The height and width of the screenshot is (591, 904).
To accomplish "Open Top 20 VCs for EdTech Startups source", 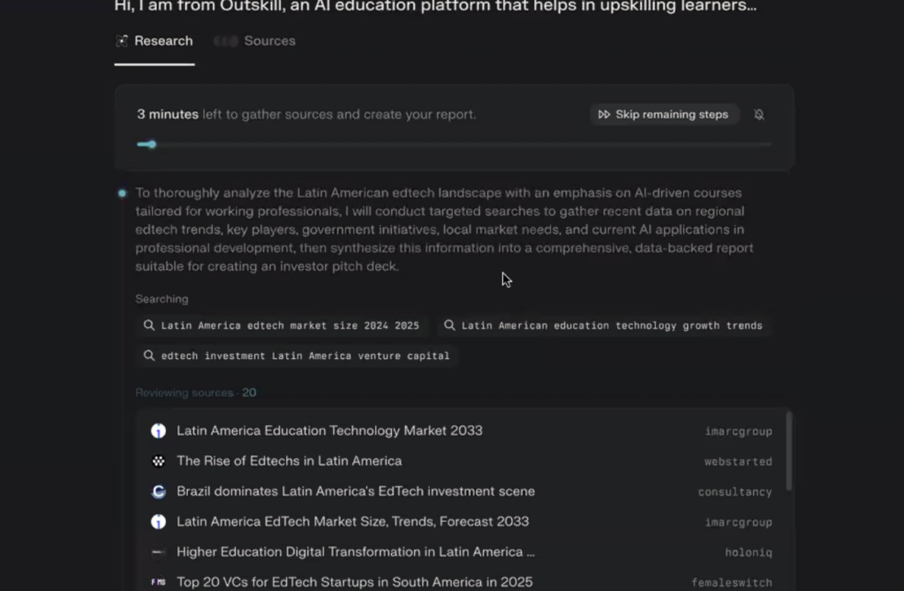I will click(x=354, y=582).
